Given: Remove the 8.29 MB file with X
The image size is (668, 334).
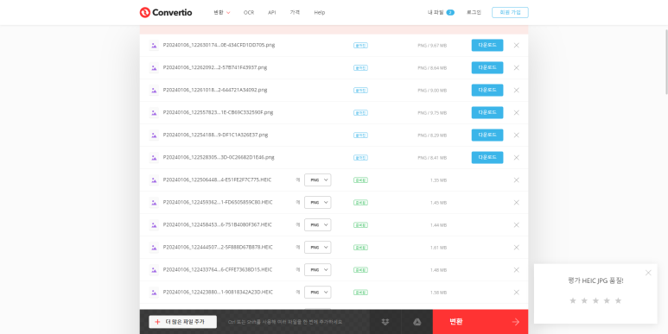Looking at the screenshot, I should [516, 135].
